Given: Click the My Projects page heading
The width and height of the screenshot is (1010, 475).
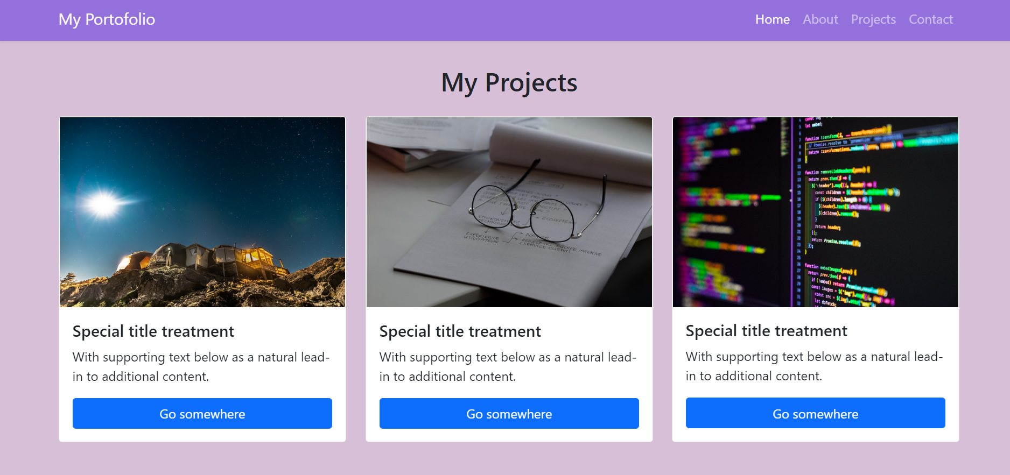Looking at the screenshot, I should (x=509, y=82).
